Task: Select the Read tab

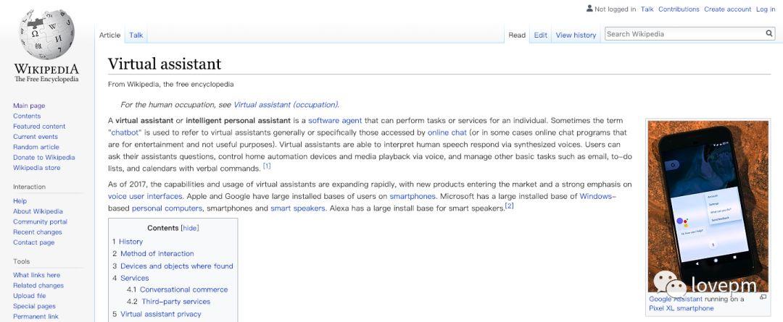Action: click(517, 35)
